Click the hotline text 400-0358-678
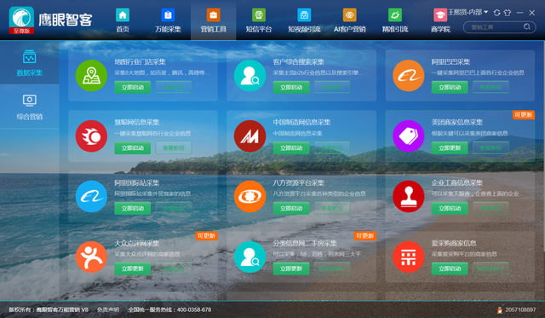 point(194,309)
